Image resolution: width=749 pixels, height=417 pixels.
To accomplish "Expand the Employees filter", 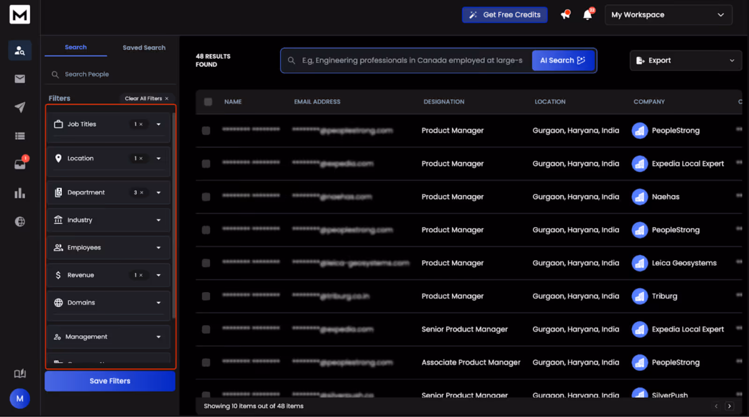I will (x=159, y=248).
